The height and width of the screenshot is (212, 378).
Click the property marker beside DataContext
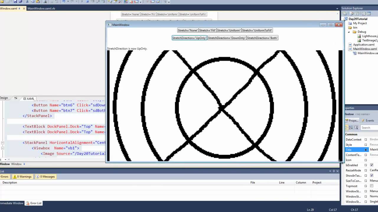click(x=366, y=140)
